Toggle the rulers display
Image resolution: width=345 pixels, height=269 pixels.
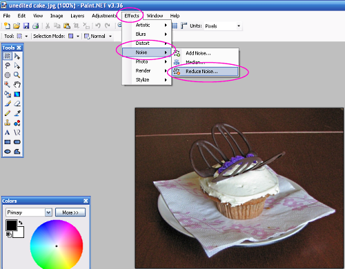tap(184, 26)
